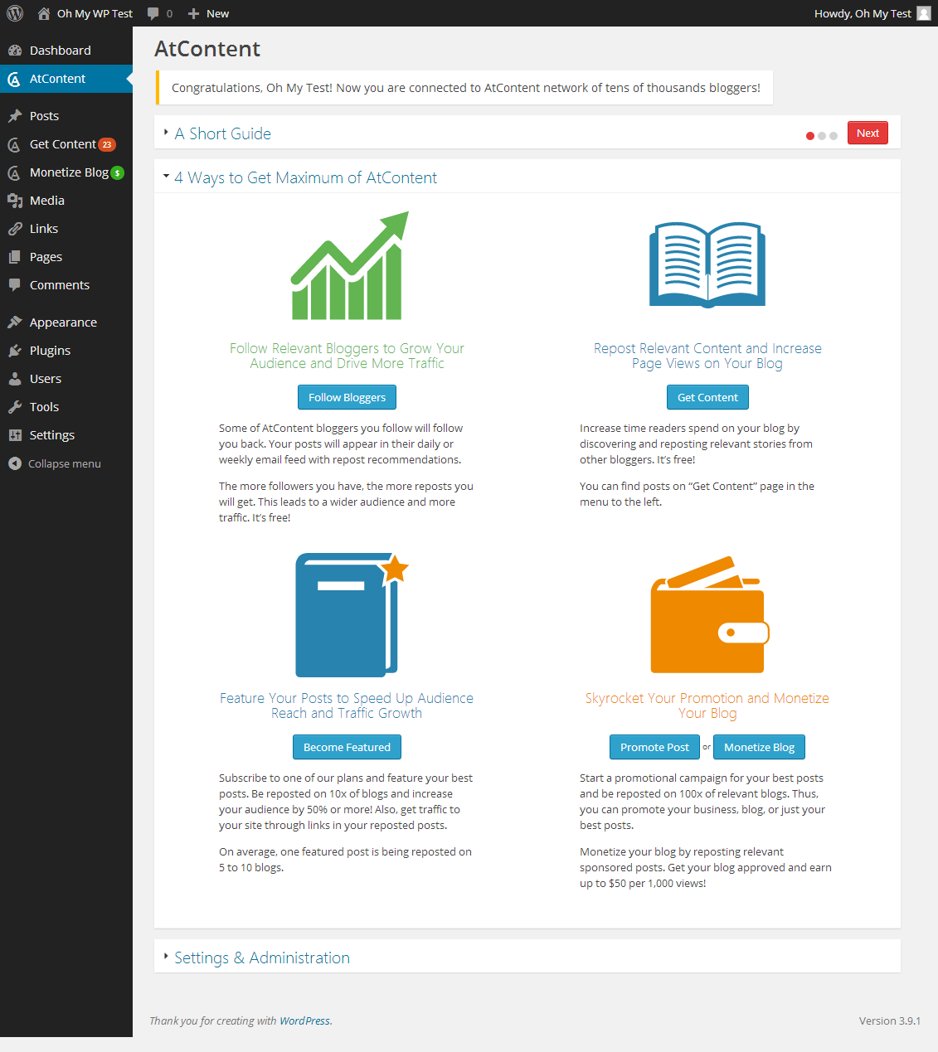This screenshot has height=1052, width=938.
Task: Click the blue starred notebook illustration
Action: point(351,615)
